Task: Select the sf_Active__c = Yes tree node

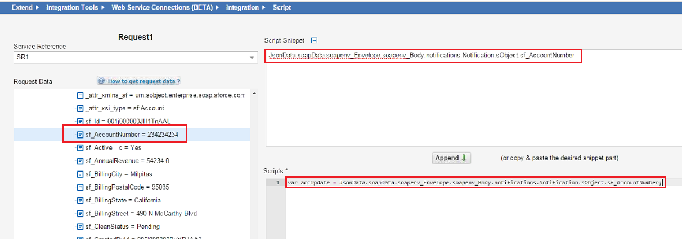Action: tap(113, 148)
